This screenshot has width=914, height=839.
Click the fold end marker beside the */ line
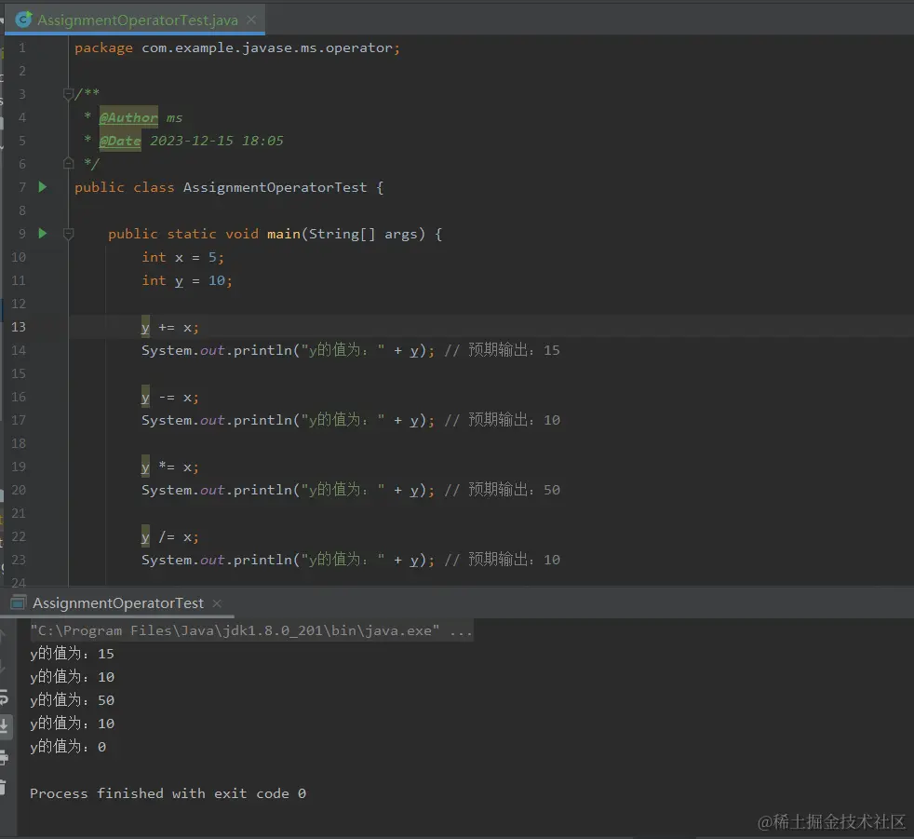pyautogui.click(x=68, y=164)
